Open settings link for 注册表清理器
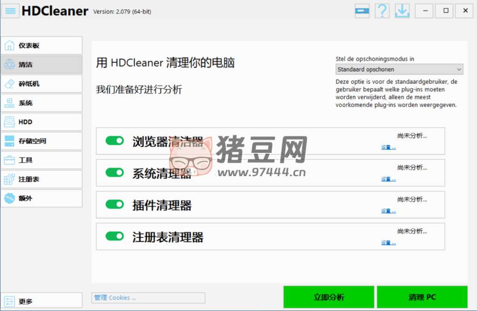Viewport: 477px width, 311px height. point(388,243)
